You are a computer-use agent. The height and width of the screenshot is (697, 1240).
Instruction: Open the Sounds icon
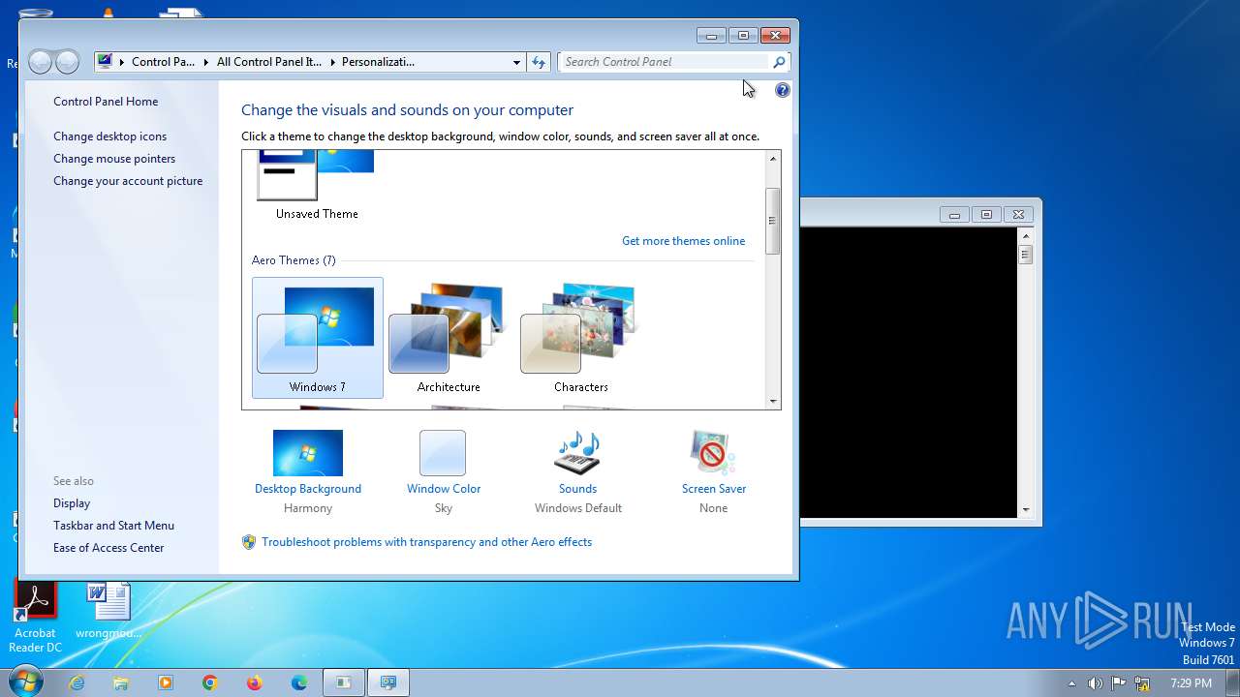tap(577, 453)
